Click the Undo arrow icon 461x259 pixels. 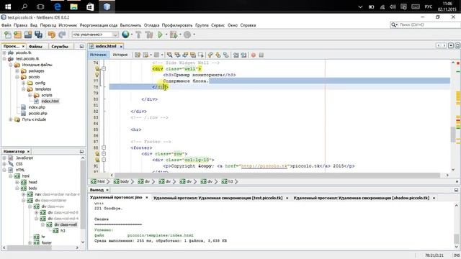coord(52,35)
